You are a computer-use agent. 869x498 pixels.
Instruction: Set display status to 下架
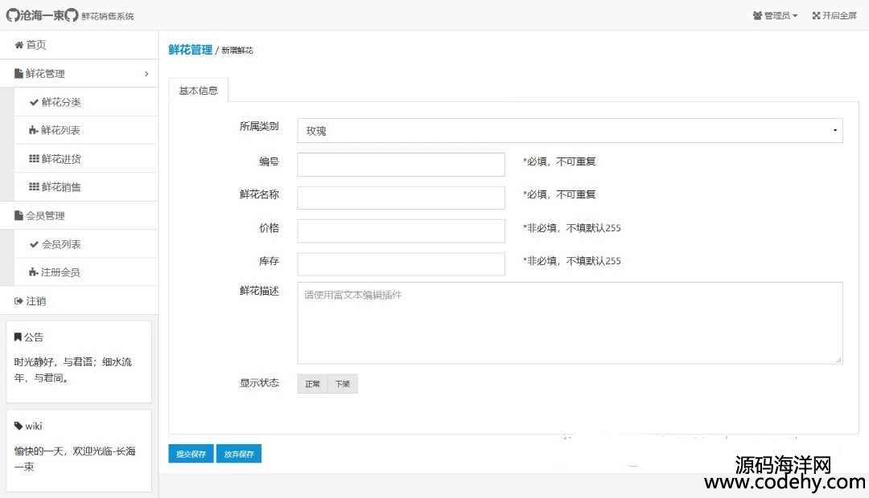point(343,384)
